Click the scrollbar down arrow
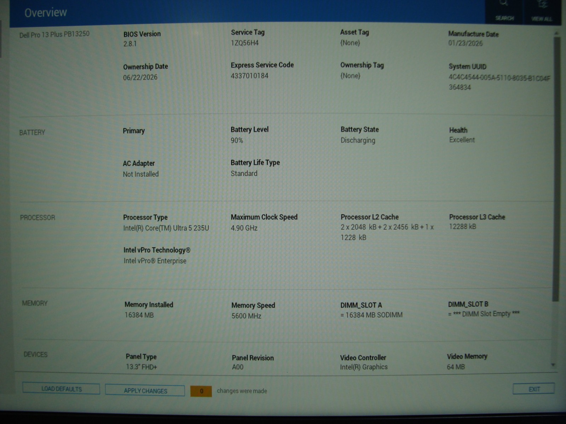Image resolution: width=566 pixels, height=424 pixels. [553, 365]
